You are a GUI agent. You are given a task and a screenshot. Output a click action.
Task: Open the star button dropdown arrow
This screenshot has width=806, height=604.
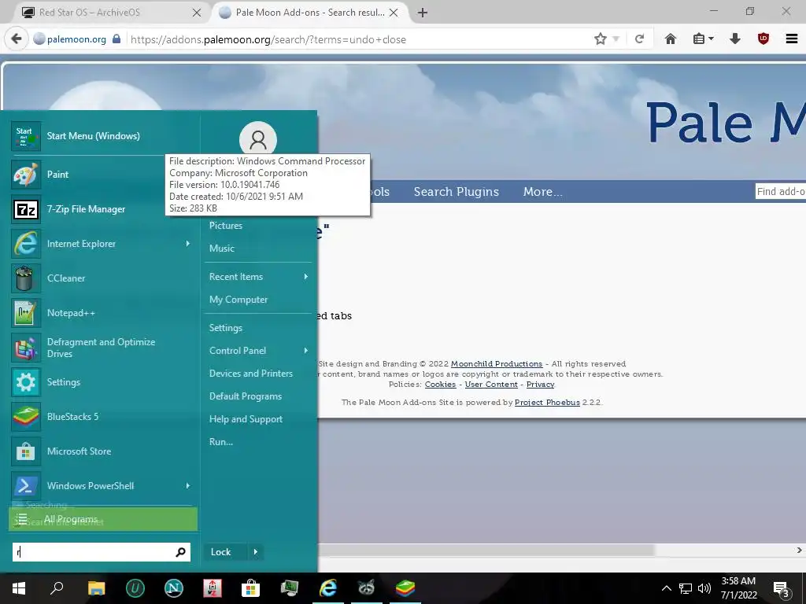coord(616,39)
